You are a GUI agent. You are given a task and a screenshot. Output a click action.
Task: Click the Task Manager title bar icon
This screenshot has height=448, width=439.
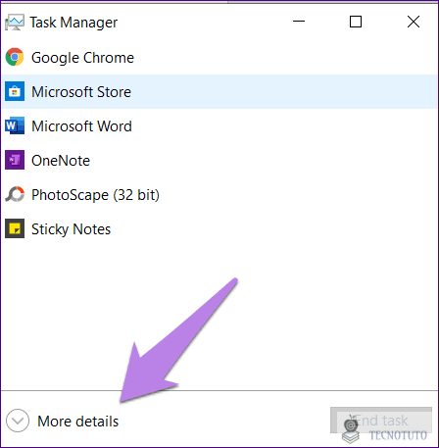point(15,23)
